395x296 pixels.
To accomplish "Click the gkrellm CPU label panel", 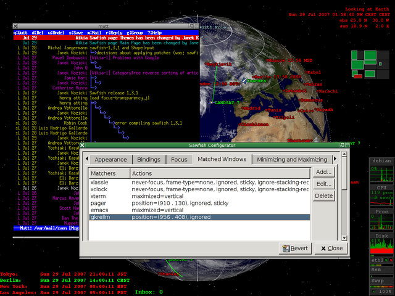I will (382, 187).
